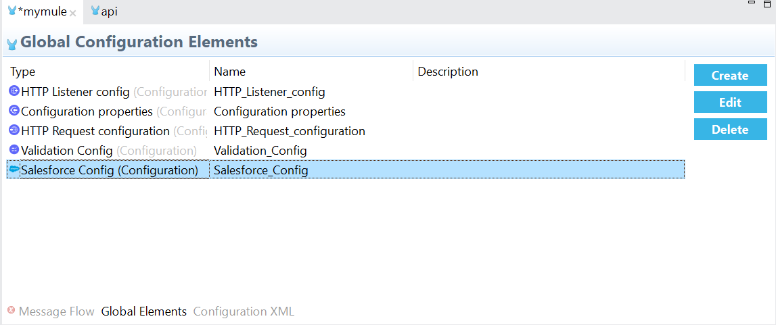Select the Global Elements bottom tab
Screen dimensions: 776x325
click(x=143, y=311)
